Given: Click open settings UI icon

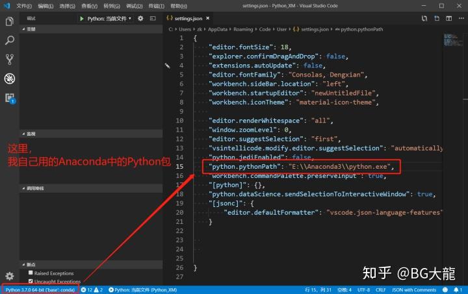Looking at the screenshot, I should click(x=437, y=18).
